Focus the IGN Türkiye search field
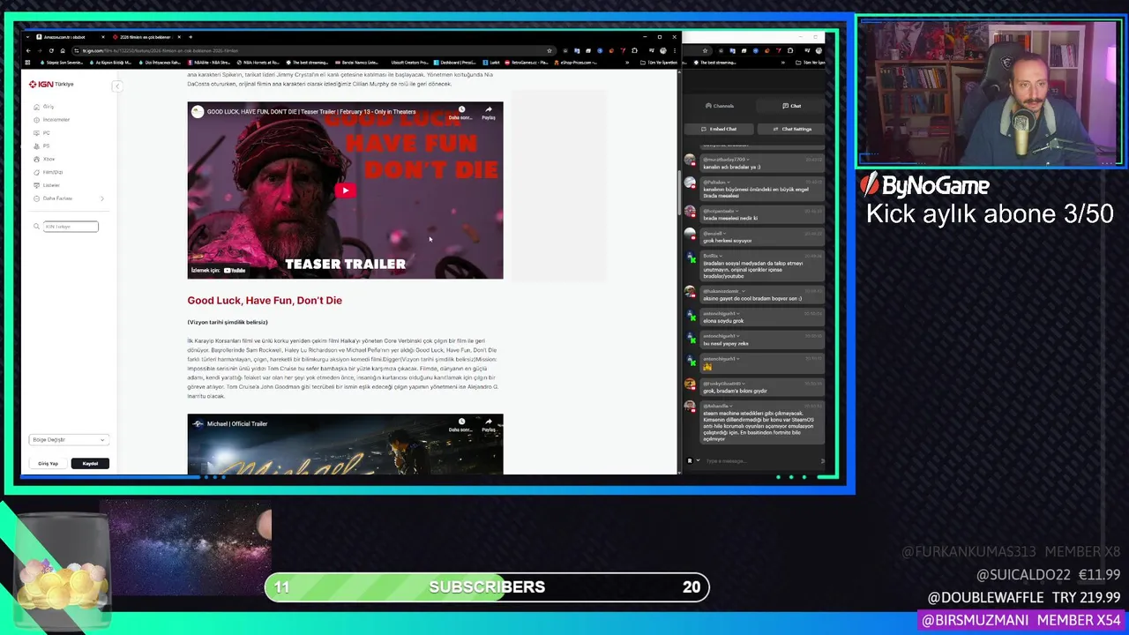The width and height of the screenshot is (1129, 635). pyautogui.click(x=71, y=227)
